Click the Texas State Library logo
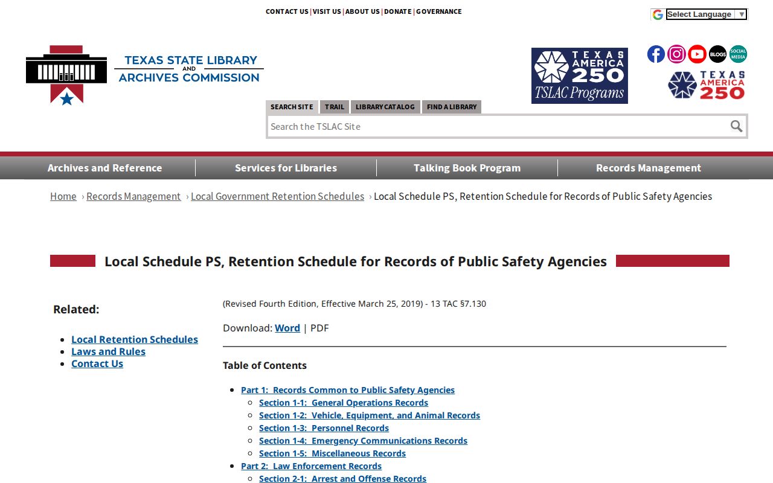This screenshot has height=483, width=773. [x=145, y=75]
